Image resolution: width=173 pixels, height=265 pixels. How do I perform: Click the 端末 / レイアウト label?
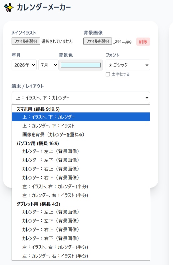pyautogui.click(x=28, y=86)
